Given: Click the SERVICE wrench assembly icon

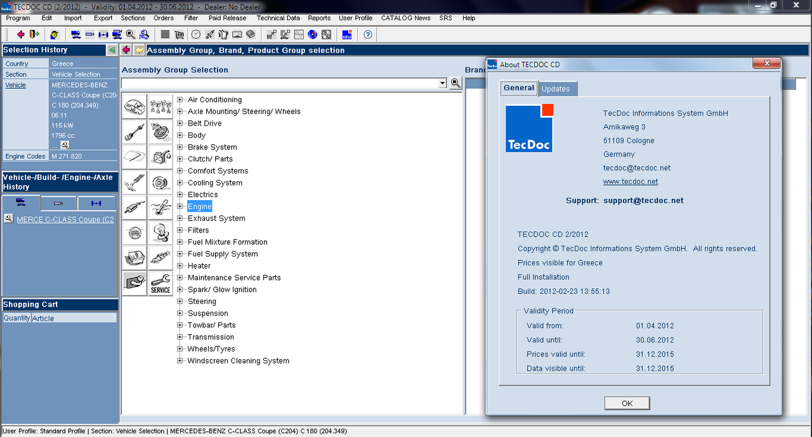Looking at the screenshot, I should click(x=160, y=284).
